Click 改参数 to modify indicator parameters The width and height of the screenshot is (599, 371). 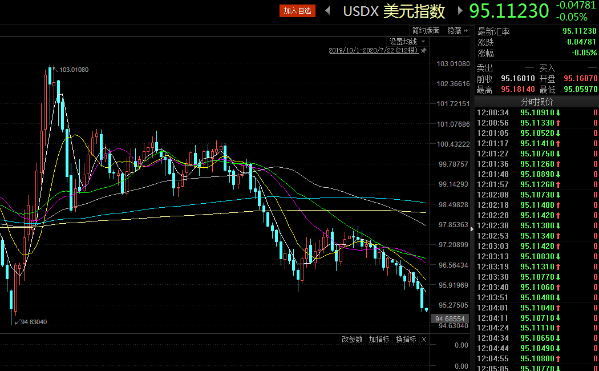click(352, 339)
